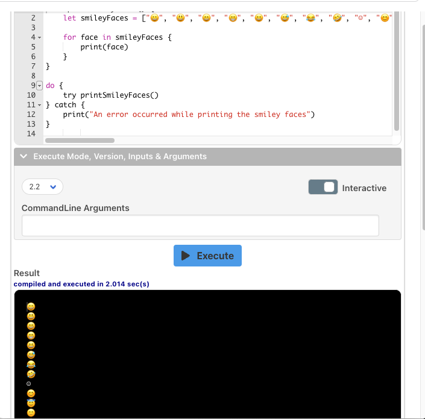This screenshot has height=419, width=425.
Task: Click the Execute button
Action: coord(207,256)
